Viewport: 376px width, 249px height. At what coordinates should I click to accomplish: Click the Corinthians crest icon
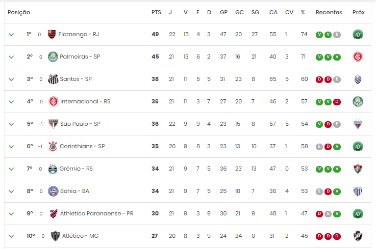(53, 146)
